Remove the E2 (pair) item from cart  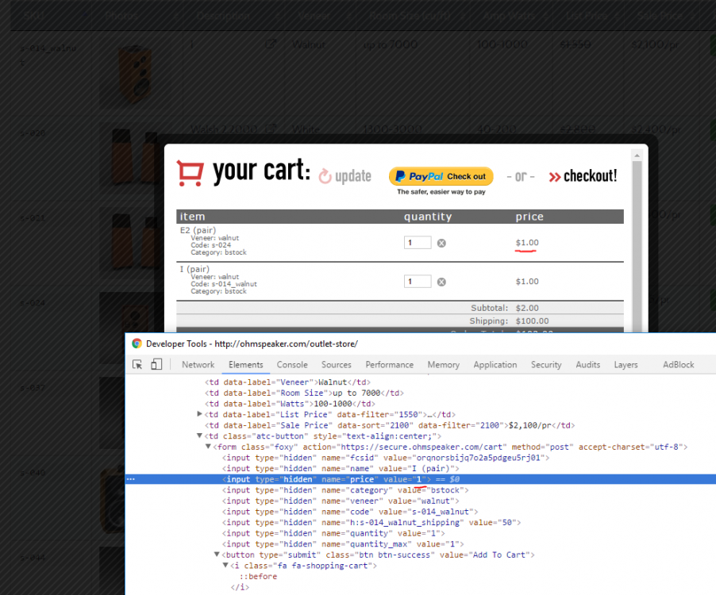[x=441, y=243]
